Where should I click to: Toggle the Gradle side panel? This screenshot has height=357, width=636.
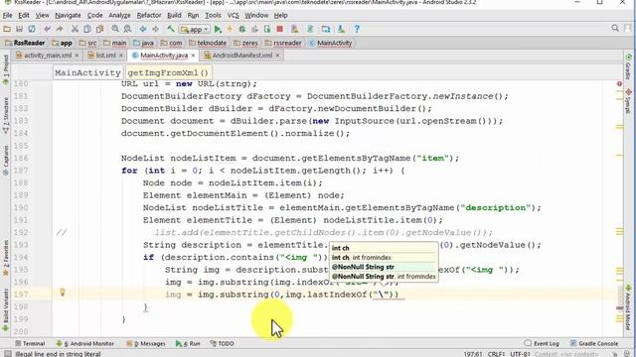[628, 66]
